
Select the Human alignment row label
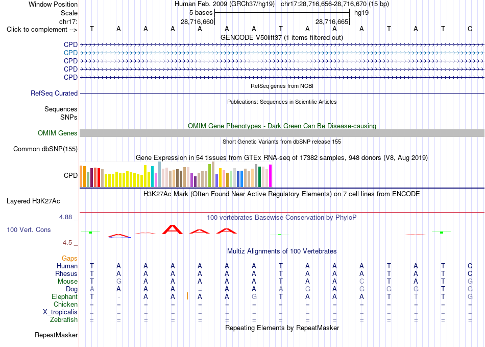(67, 266)
